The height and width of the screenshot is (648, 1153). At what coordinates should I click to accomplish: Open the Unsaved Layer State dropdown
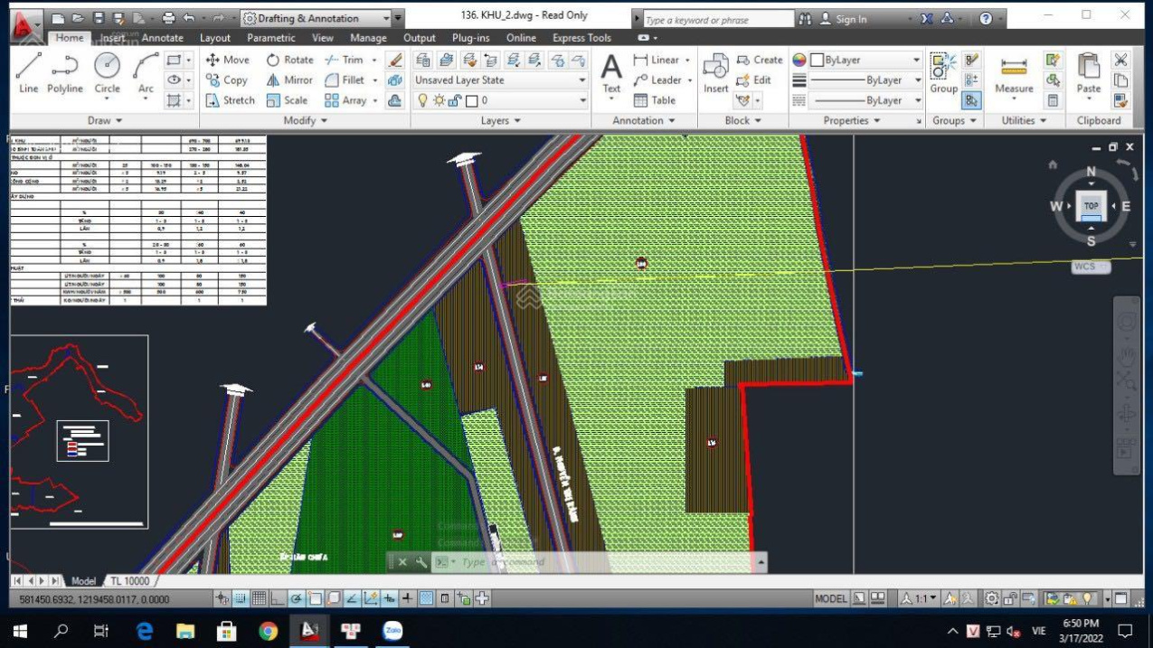click(500, 80)
